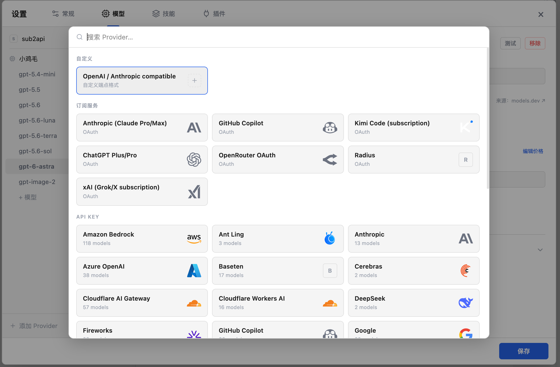Expand the collapsed section chevron at right
This screenshot has height=367, width=560.
[x=540, y=250]
